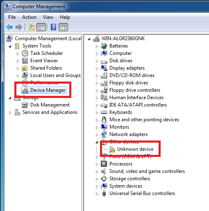Select the IDE ATA/ATAPI controllers label

point(138,105)
